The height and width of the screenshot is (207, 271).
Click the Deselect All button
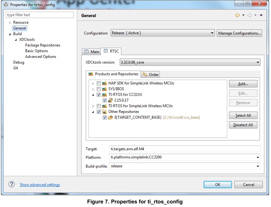[x=243, y=125]
